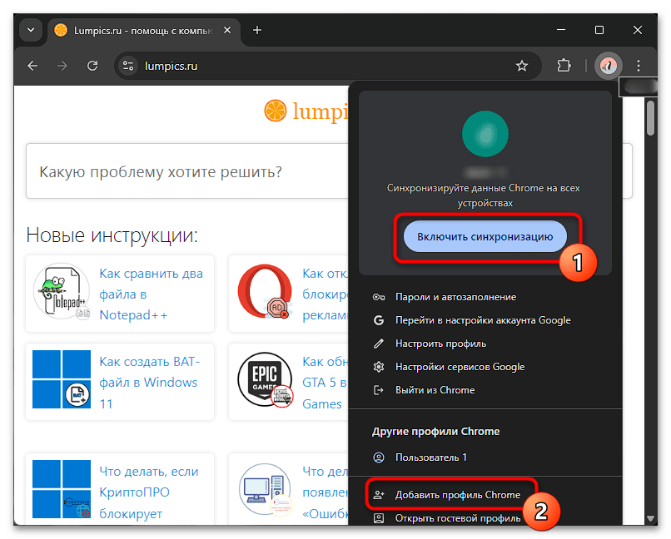This screenshot has width=671, height=539.
Task: Close the Lumpics.ru tab
Action: coord(227,30)
